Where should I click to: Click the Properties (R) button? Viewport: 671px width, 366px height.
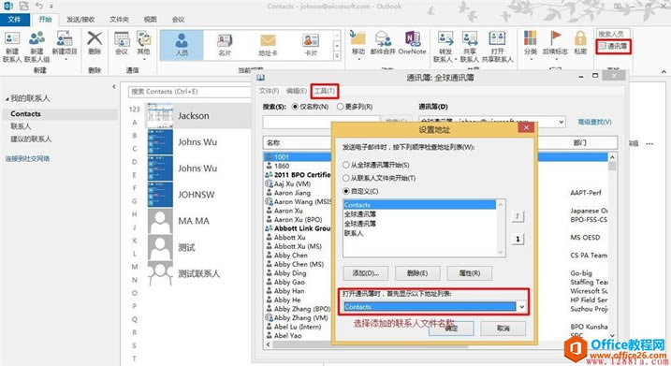tap(470, 273)
